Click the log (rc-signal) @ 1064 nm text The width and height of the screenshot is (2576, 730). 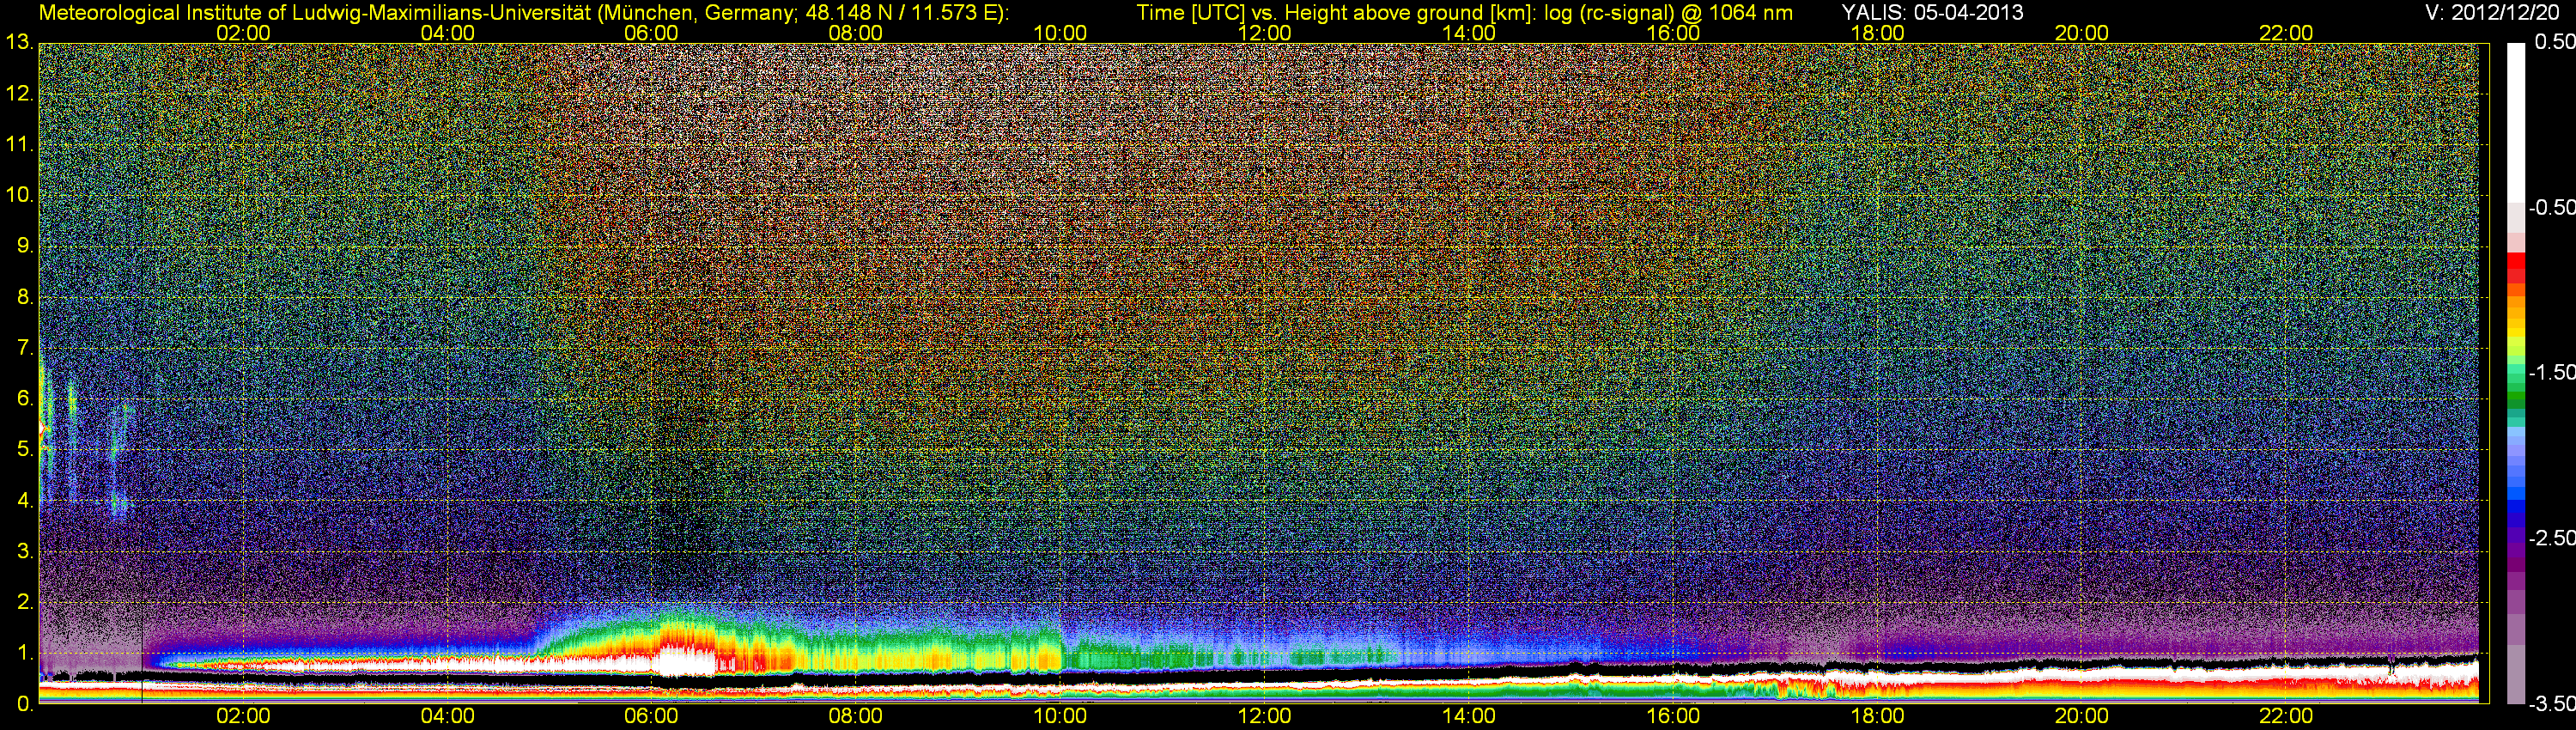[1668, 13]
